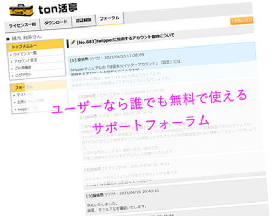The image size is (278, 216).
Task: Click the フォーラム sidebar section header
Action: [38, 87]
